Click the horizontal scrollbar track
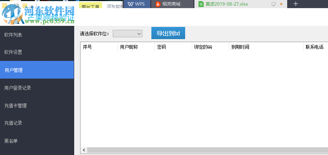Image resolution: width=328 pixels, height=155 pixels. [x=207, y=150]
